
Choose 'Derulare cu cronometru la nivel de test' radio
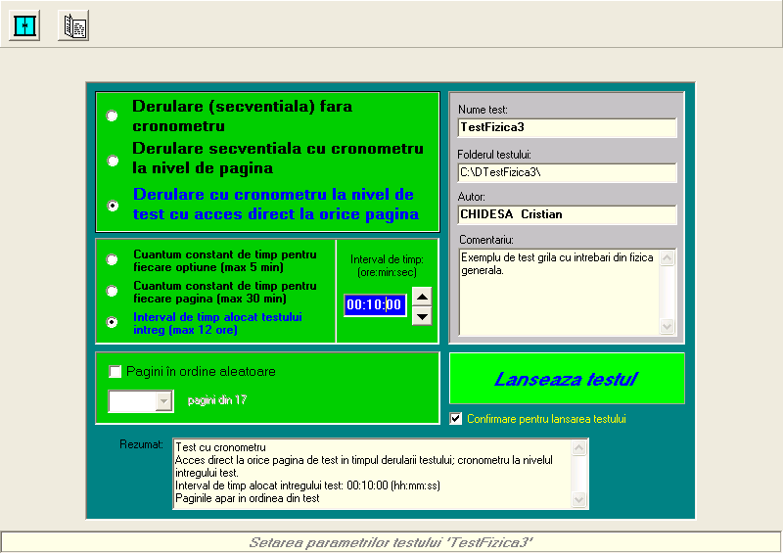coord(113,206)
